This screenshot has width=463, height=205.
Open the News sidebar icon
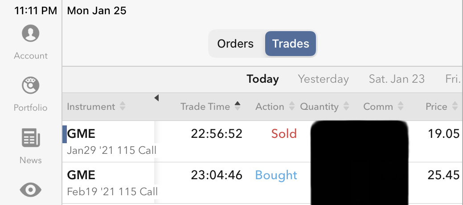[x=30, y=139]
